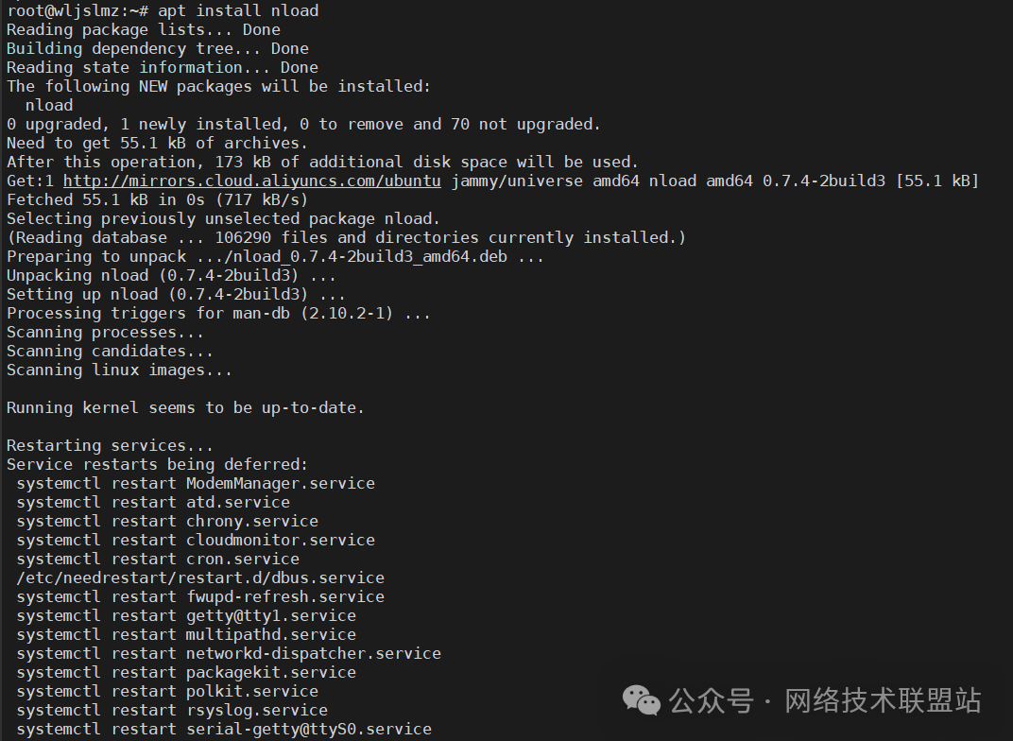Click the /etc/needrestart/restart.d/dbus.service path
The width and height of the screenshot is (1013, 741).
click(x=200, y=577)
